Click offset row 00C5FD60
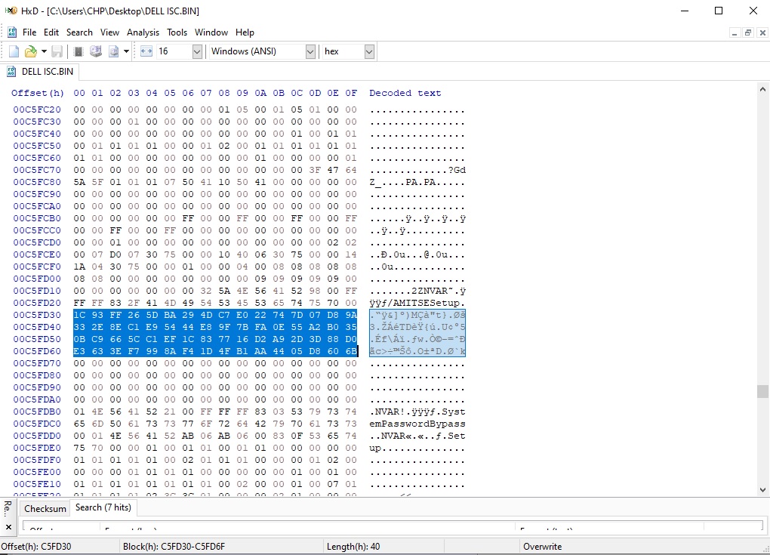770x555 pixels. 37,351
